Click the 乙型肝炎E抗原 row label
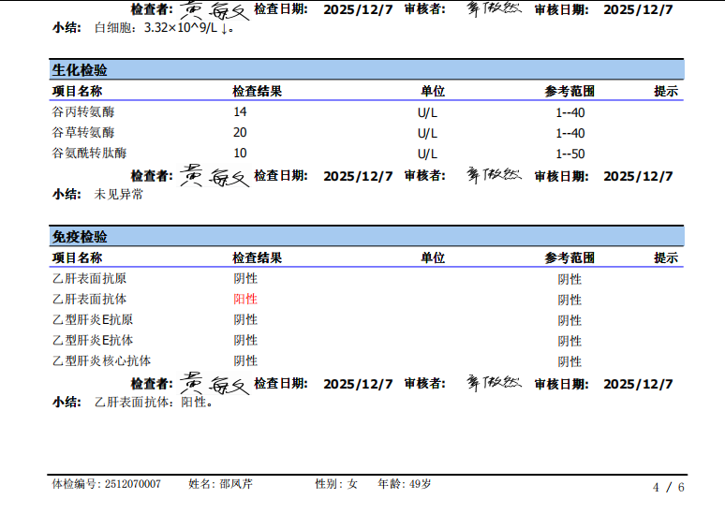The height and width of the screenshot is (514, 725). (93, 320)
